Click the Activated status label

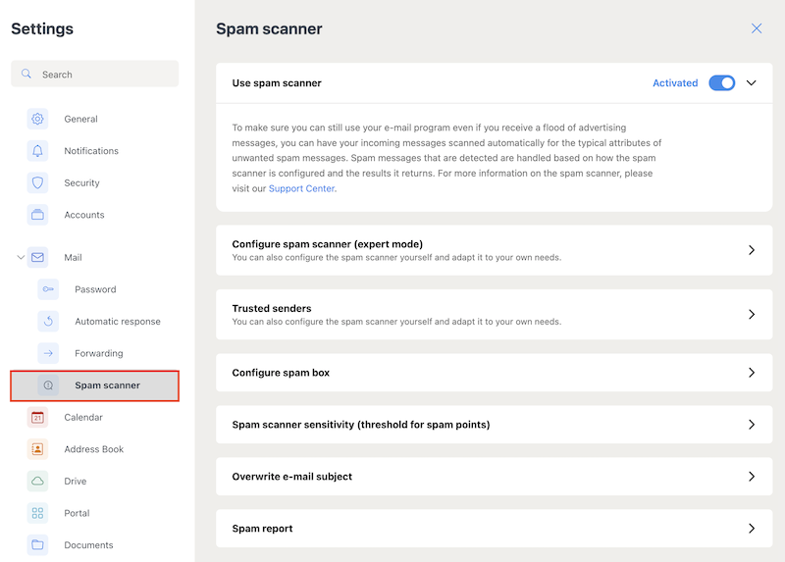(x=675, y=83)
